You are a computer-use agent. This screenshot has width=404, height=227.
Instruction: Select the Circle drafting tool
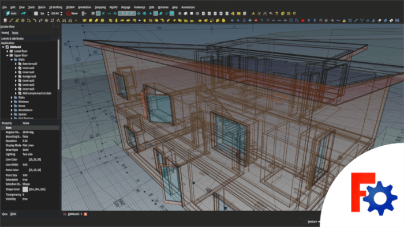(x=23, y=20)
